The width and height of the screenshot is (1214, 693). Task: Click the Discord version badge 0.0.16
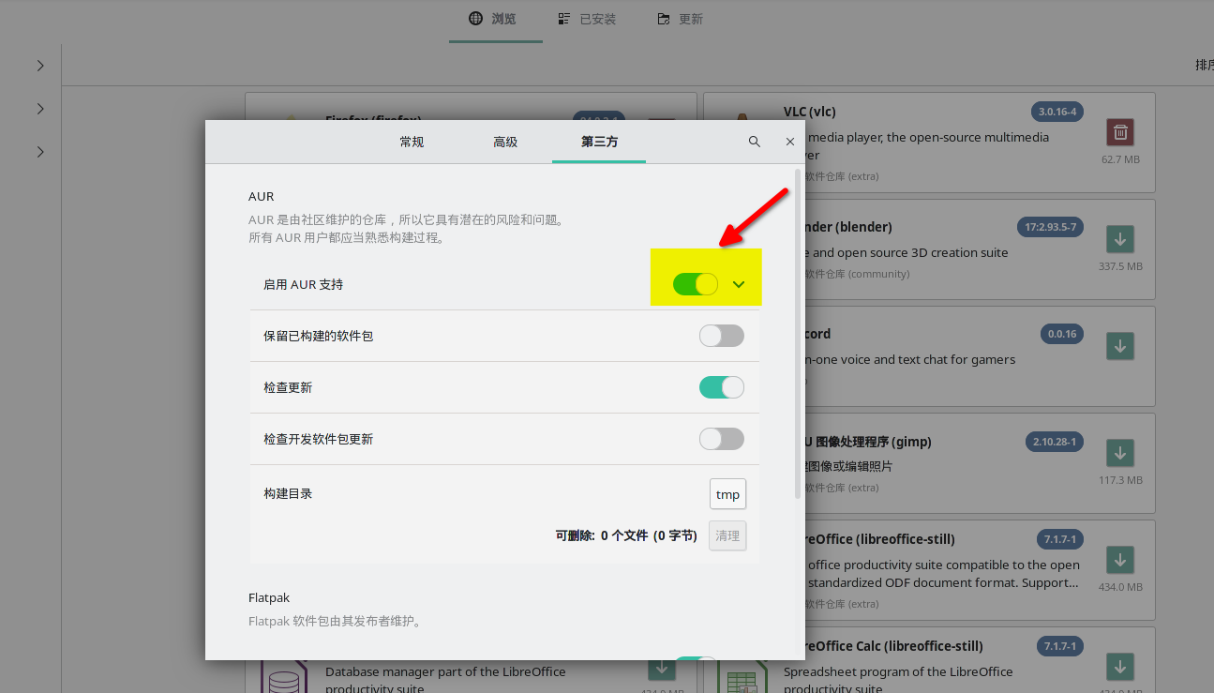click(x=1062, y=334)
